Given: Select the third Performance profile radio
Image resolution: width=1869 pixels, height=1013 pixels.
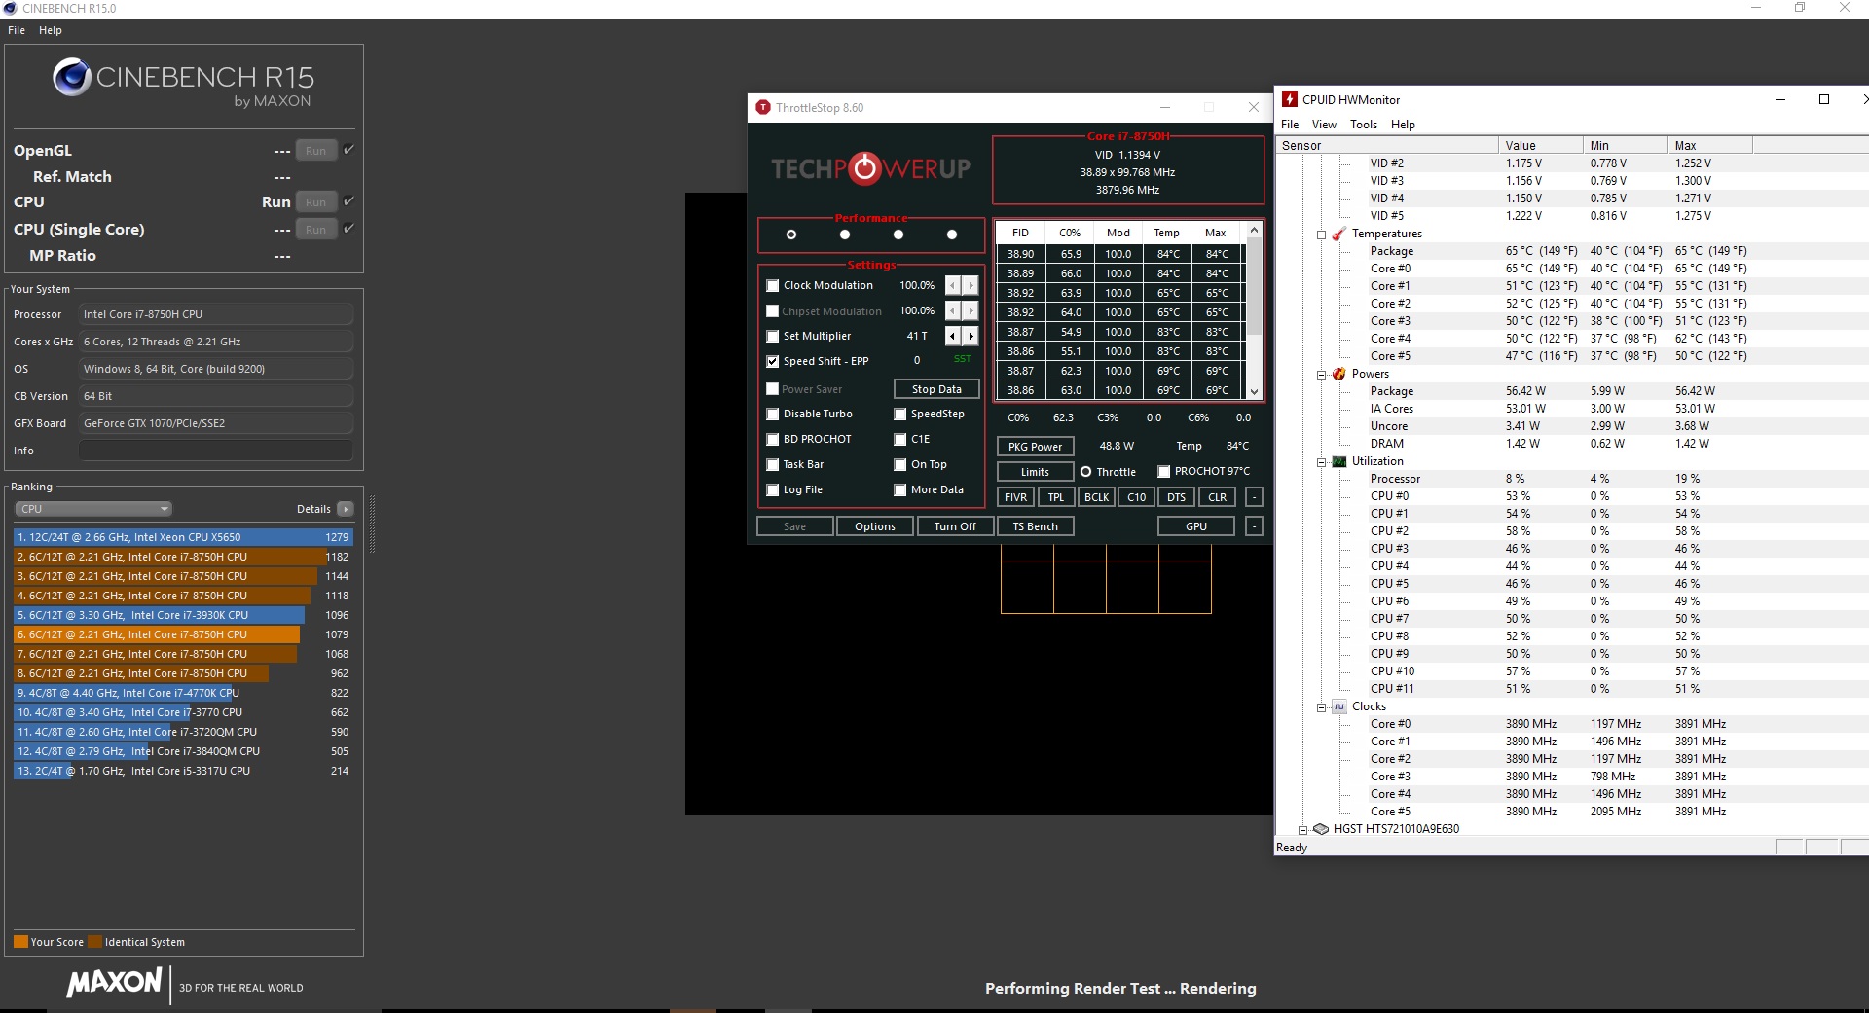Looking at the screenshot, I should point(898,235).
